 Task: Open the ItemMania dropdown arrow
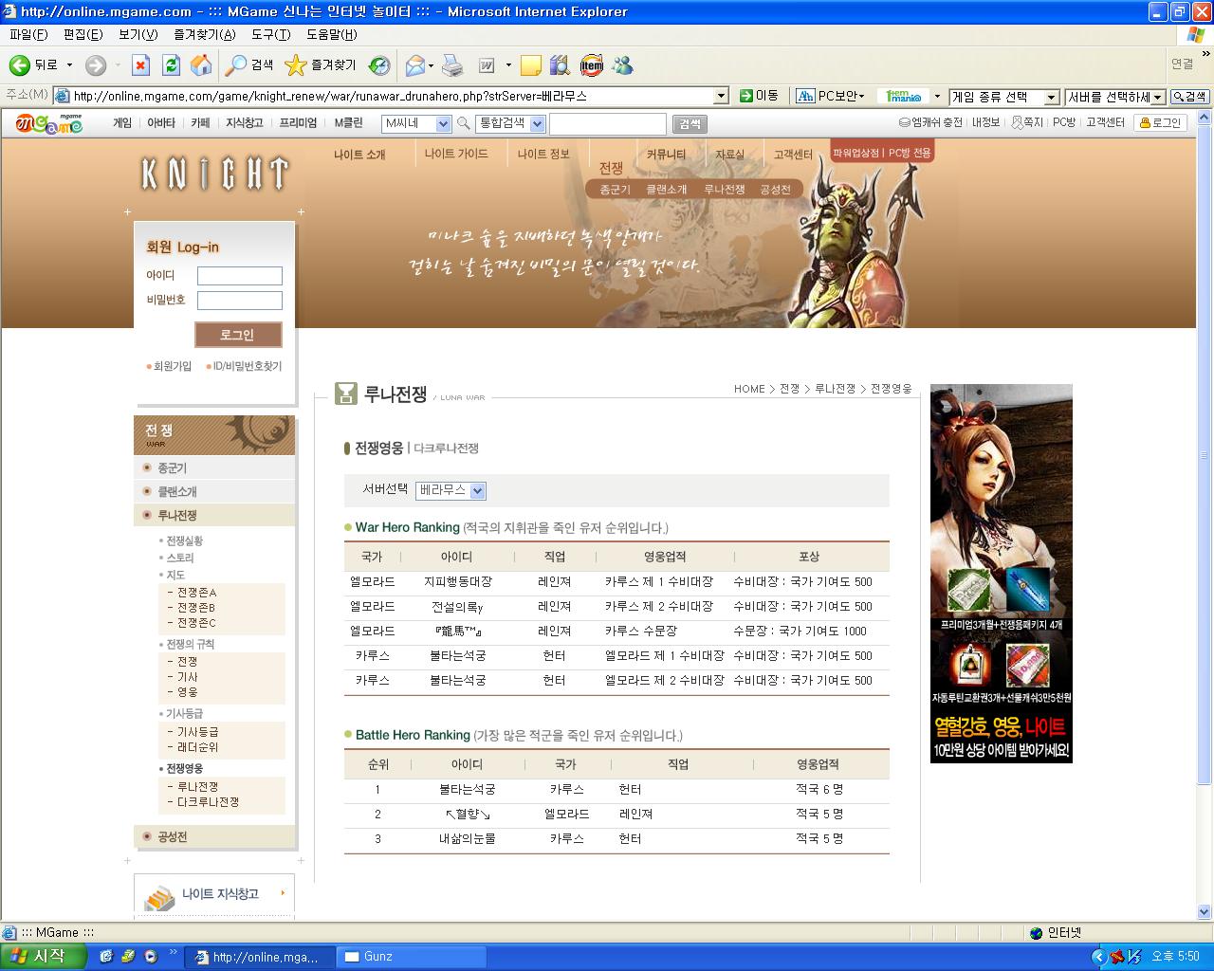(937, 96)
